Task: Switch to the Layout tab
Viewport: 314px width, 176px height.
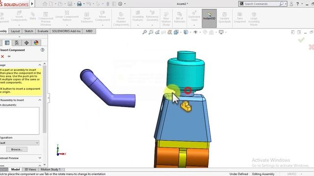Action: [15, 31]
